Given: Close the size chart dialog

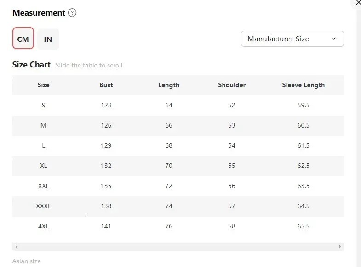Looking at the screenshot, I should 358,3.
